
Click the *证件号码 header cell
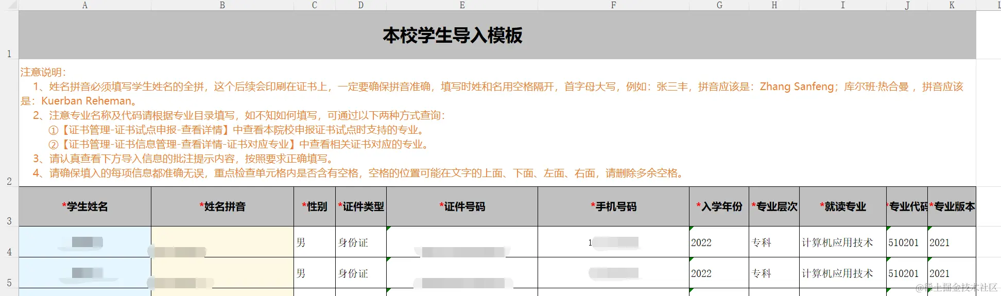click(462, 206)
